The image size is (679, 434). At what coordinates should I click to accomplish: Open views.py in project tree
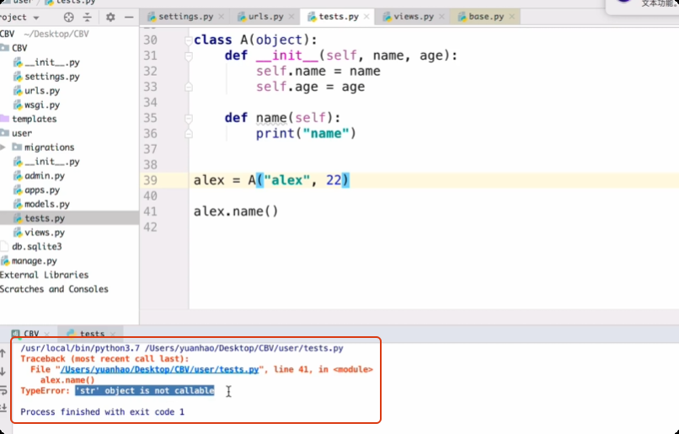coord(44,233)
